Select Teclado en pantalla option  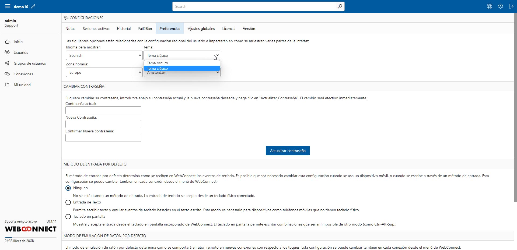click(x=68, y=216)
